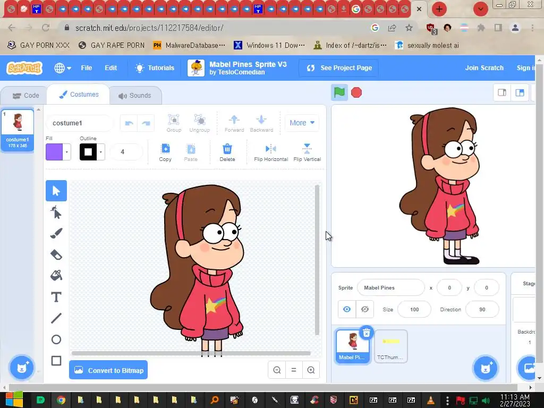
Task: Ungroup the selected shapes
Action: [x=200, y=123]
